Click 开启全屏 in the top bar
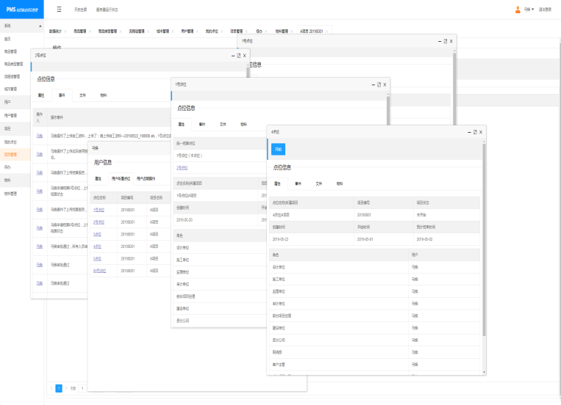The width and height of the screenshot is (561, 405). pos(80,10)
